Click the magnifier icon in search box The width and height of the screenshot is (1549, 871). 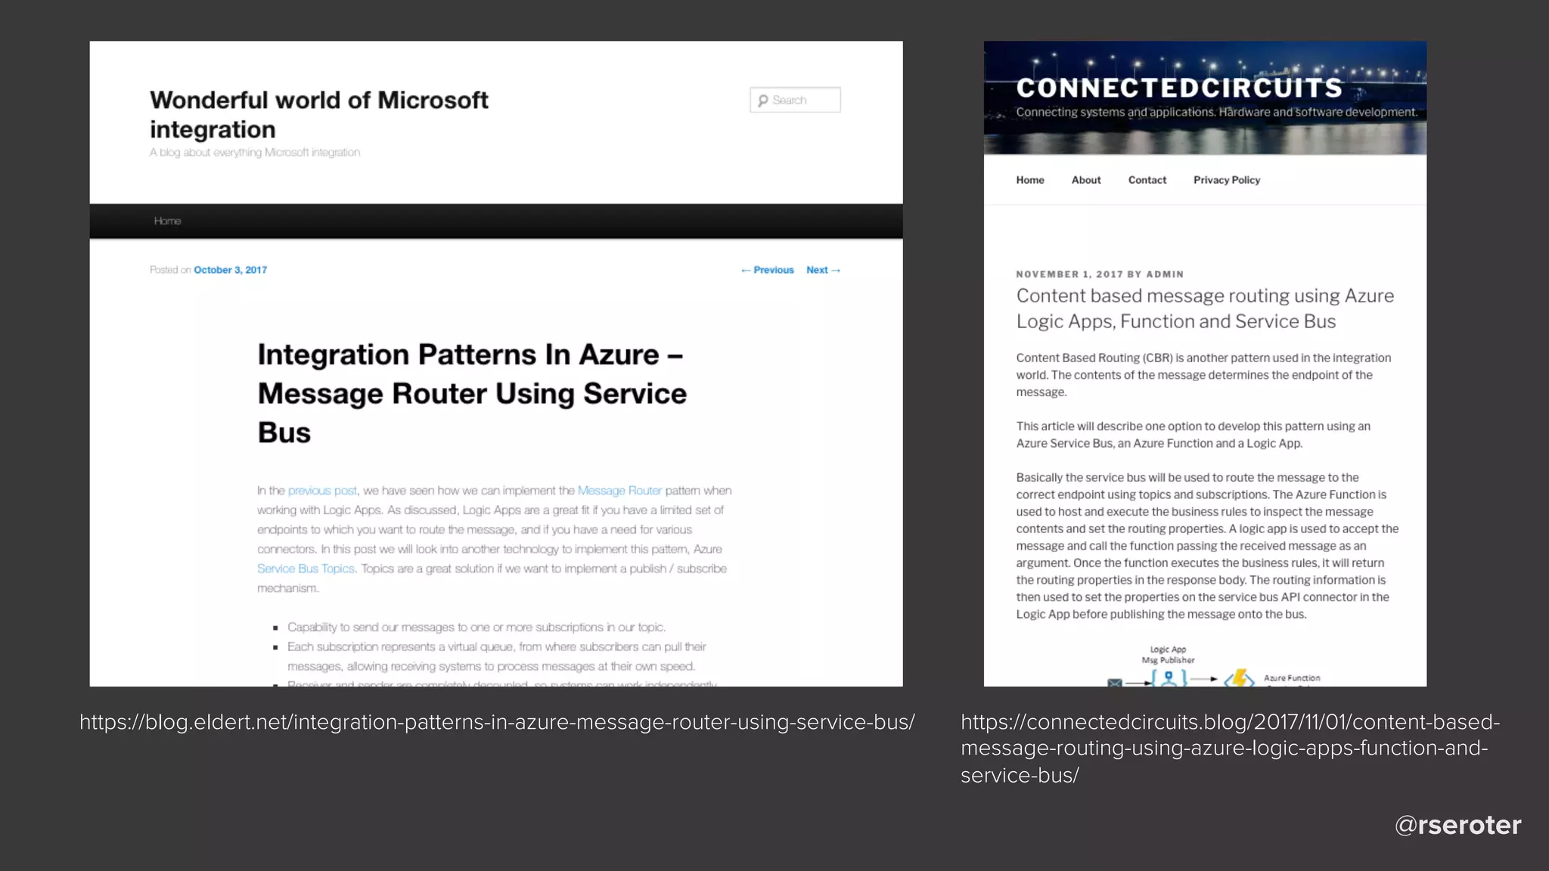(x=762, y=101)
